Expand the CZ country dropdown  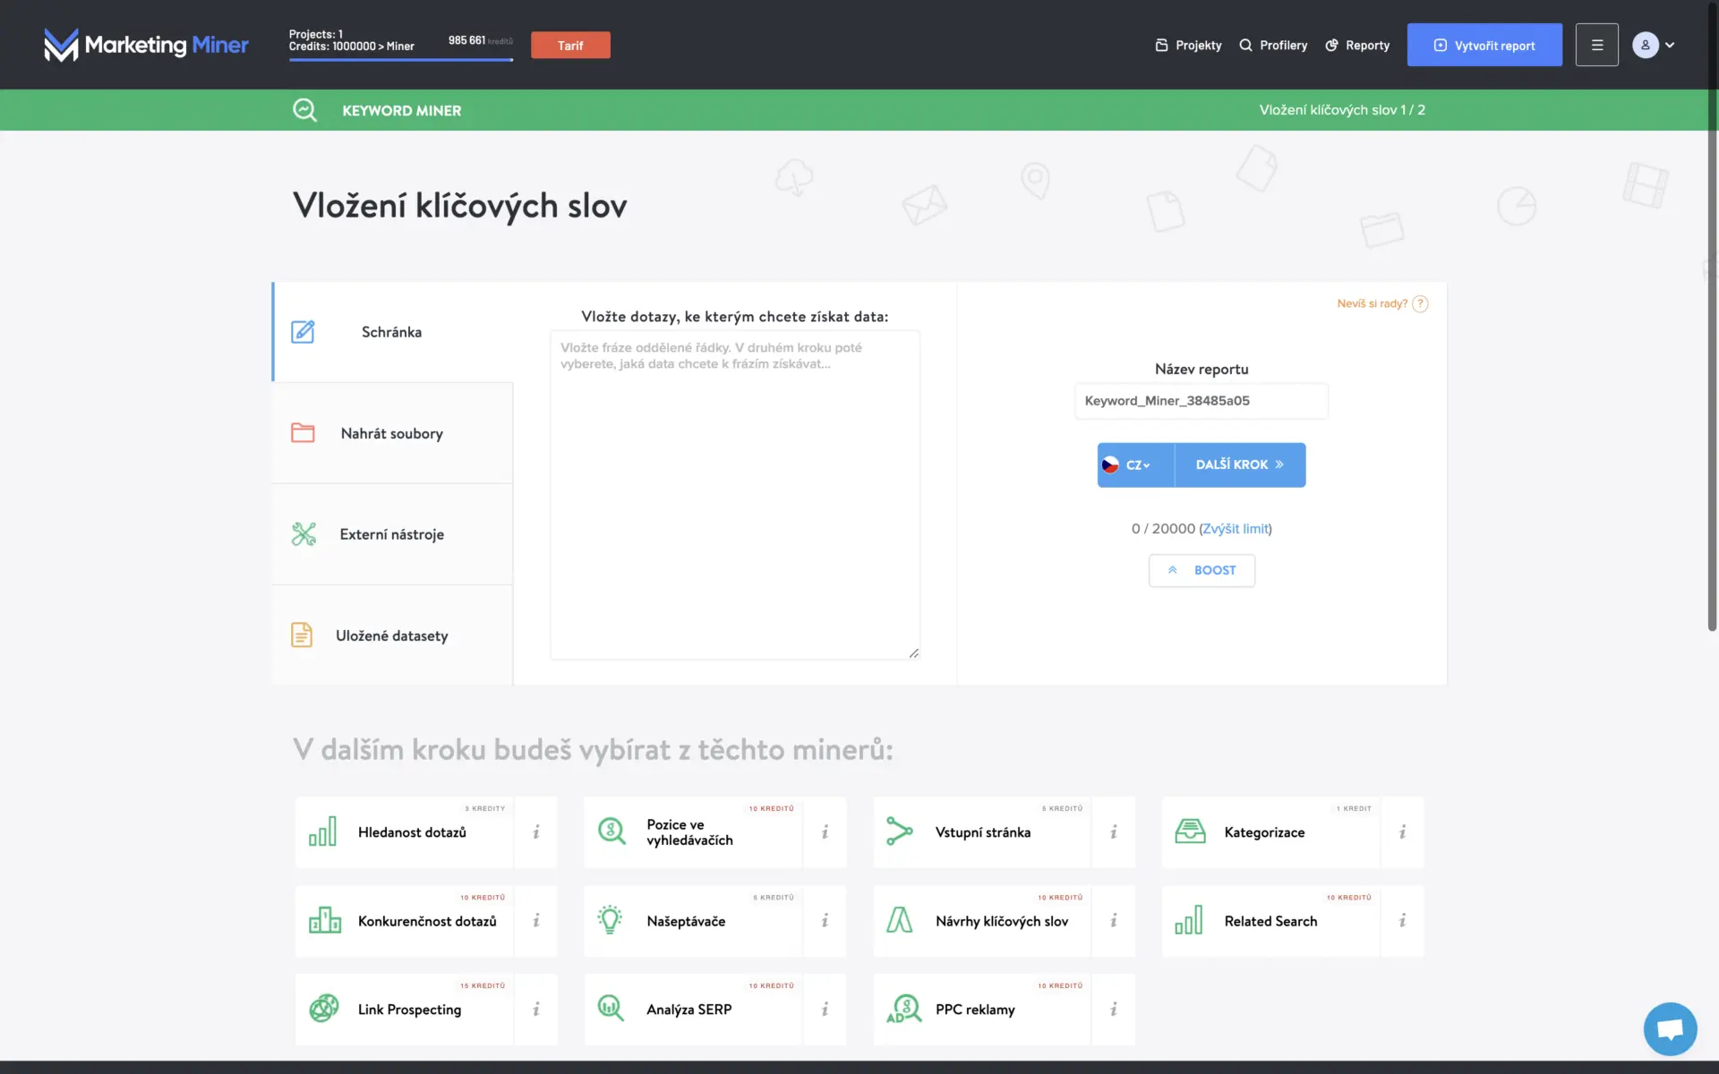point(1136,465)
